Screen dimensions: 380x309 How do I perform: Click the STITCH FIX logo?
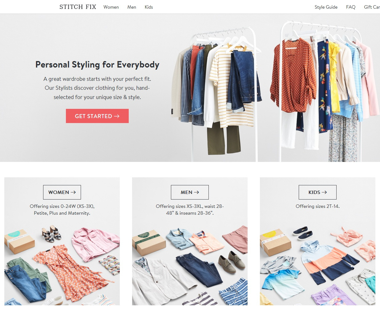[78, 7]
